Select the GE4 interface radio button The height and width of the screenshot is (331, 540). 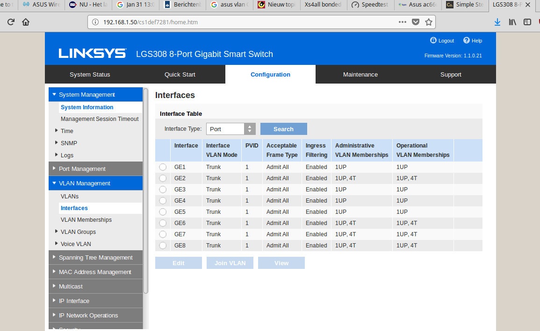coord(163,201)
